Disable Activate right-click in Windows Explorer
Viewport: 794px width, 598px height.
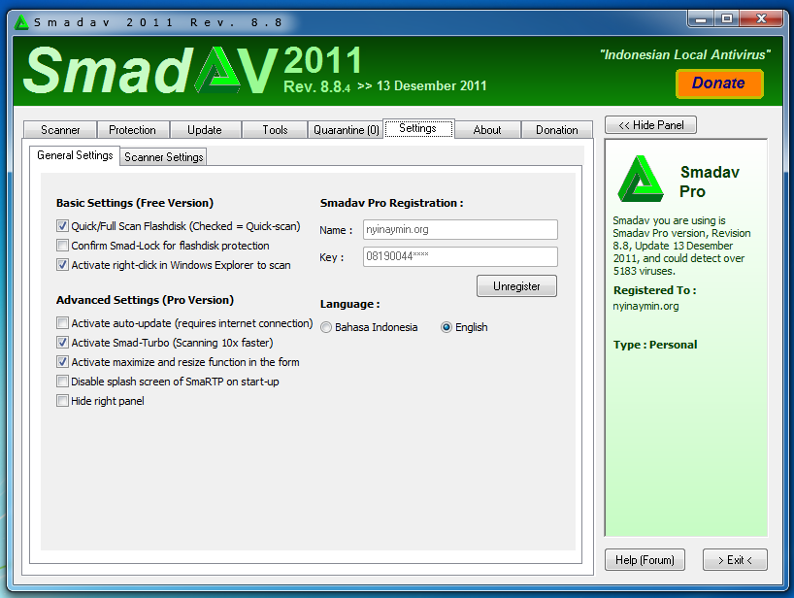[x=62, y=265]
